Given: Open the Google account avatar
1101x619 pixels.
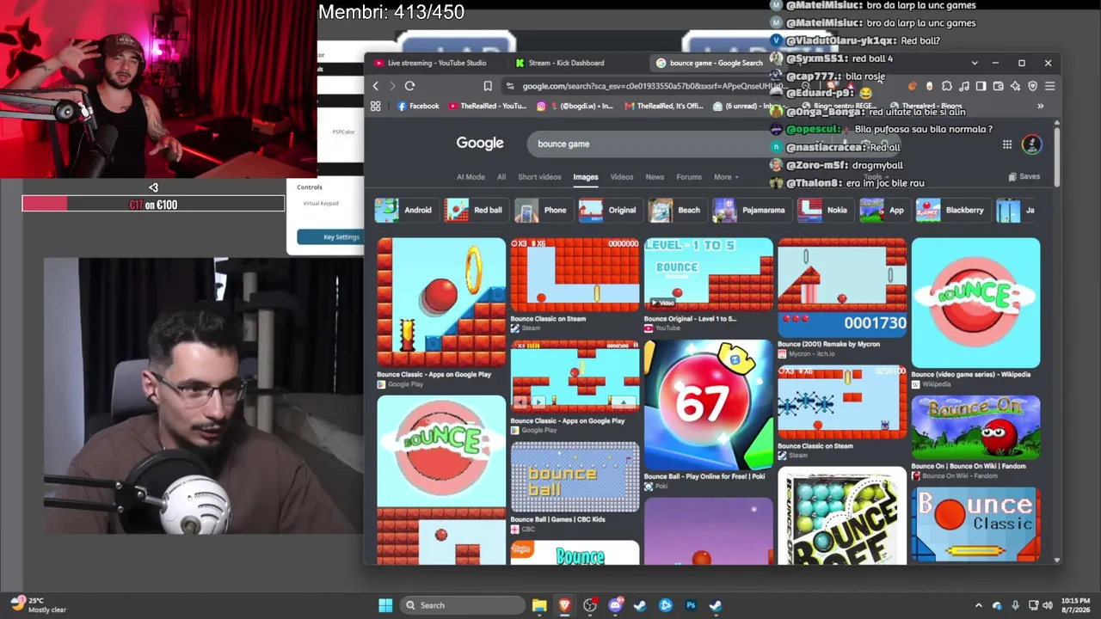Looking at the screenshot, I should click(x=1031, y=144).
